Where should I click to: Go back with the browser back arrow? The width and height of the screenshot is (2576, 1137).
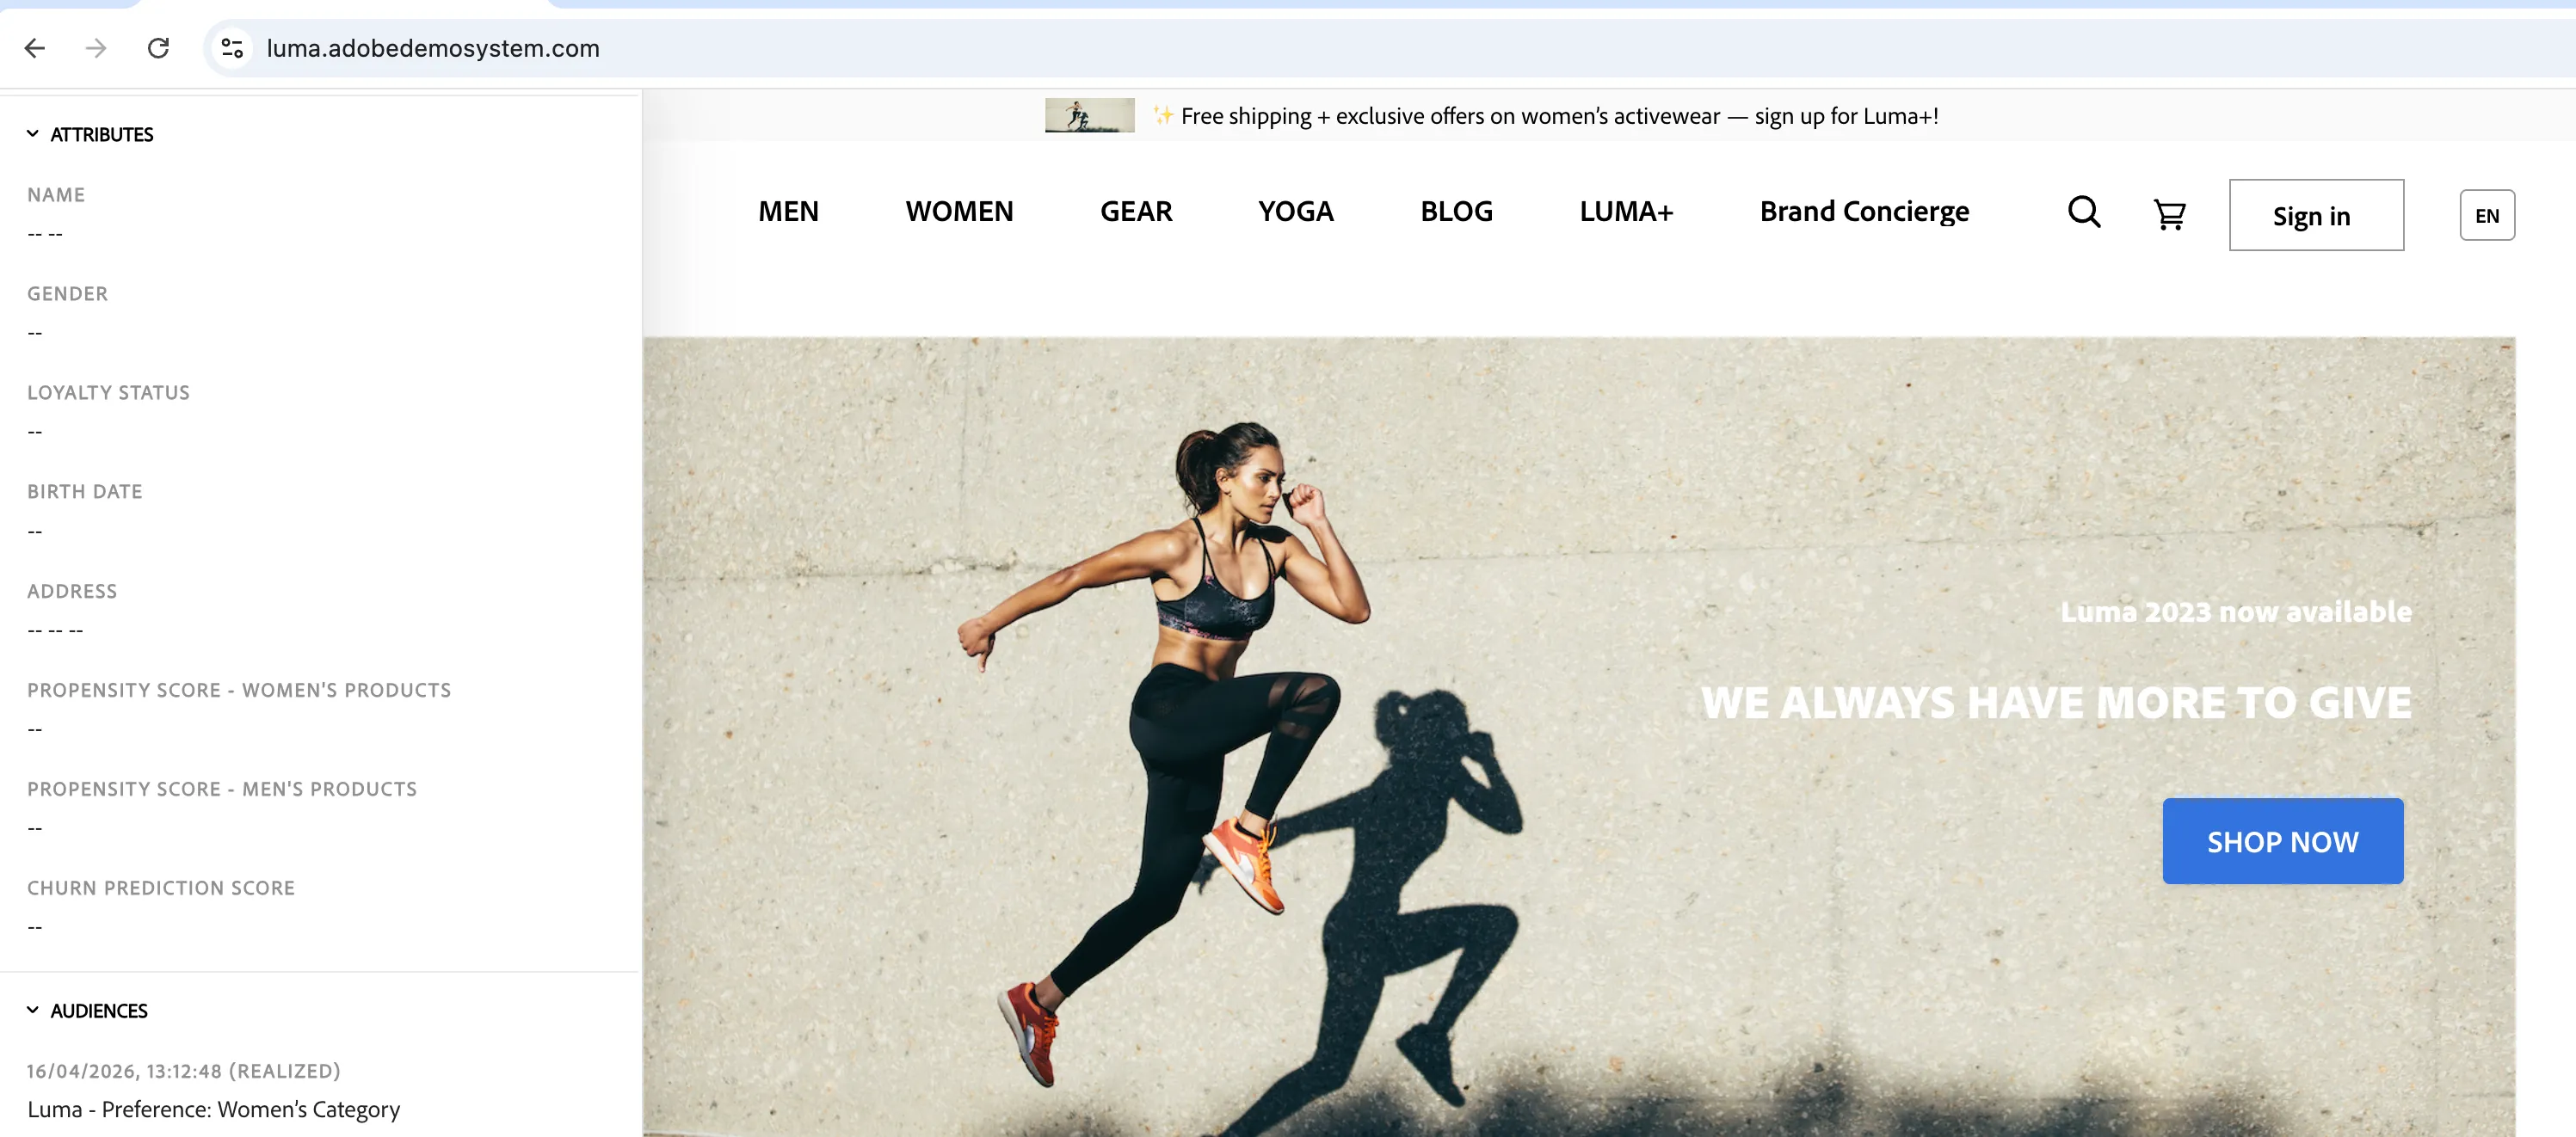(x=35, y=48)
